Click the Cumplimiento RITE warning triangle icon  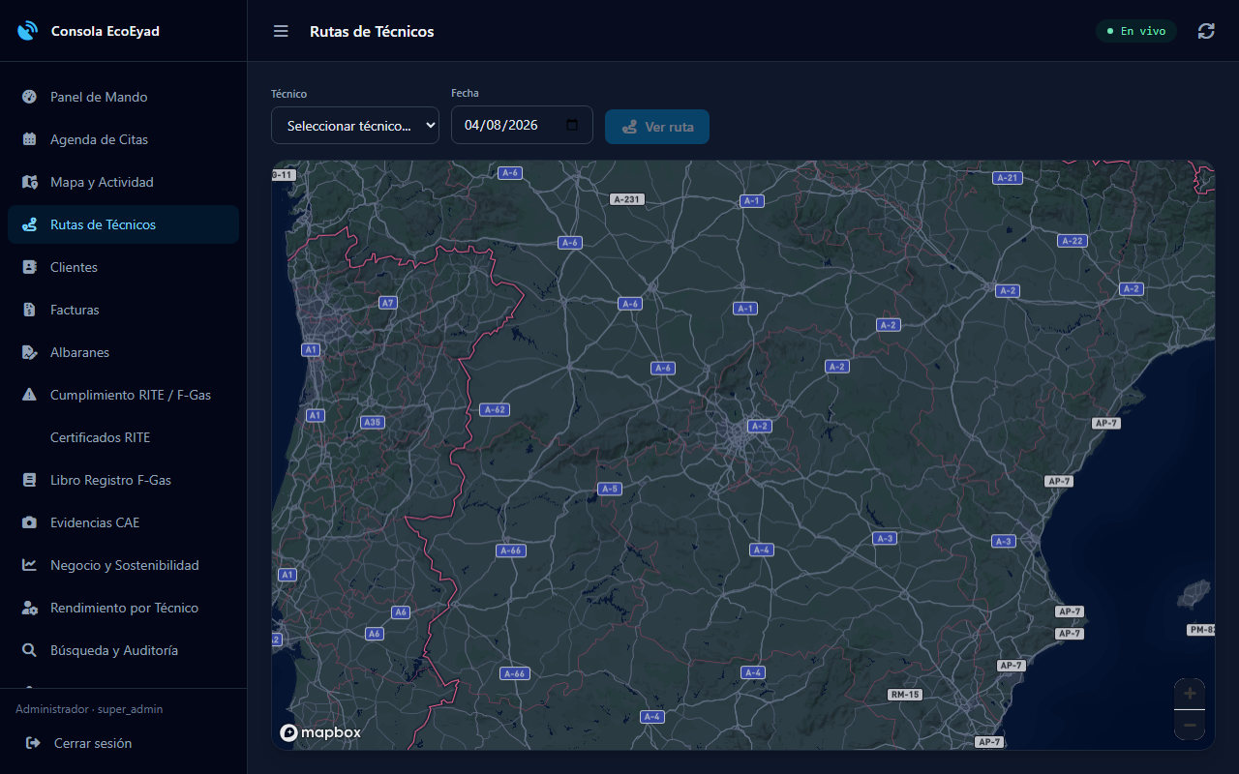pyautogui.click(x=29, y=395)
